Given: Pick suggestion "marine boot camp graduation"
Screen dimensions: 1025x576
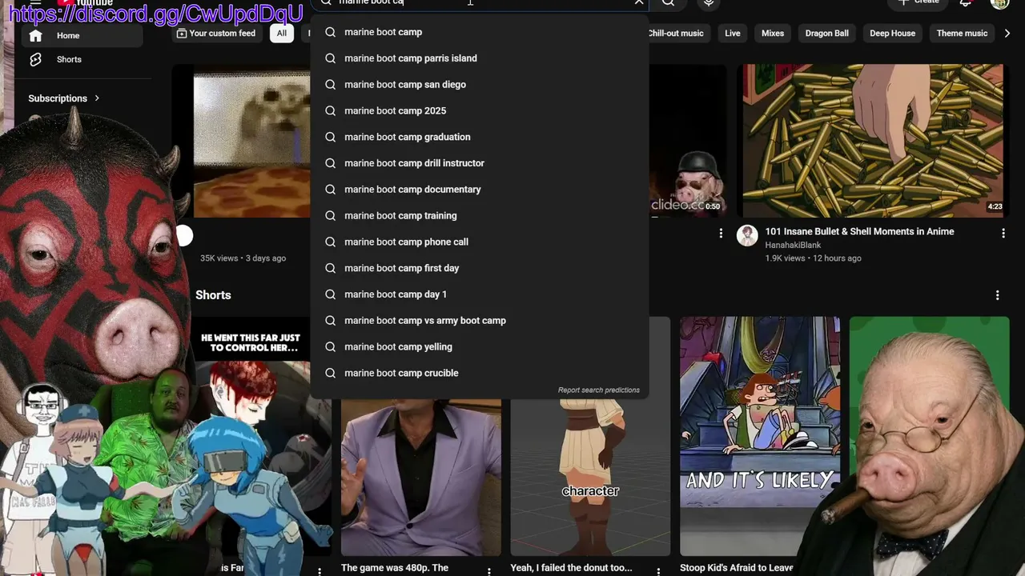Looking at the screenshot, I should pyautogui.click(x=479, y=137).
